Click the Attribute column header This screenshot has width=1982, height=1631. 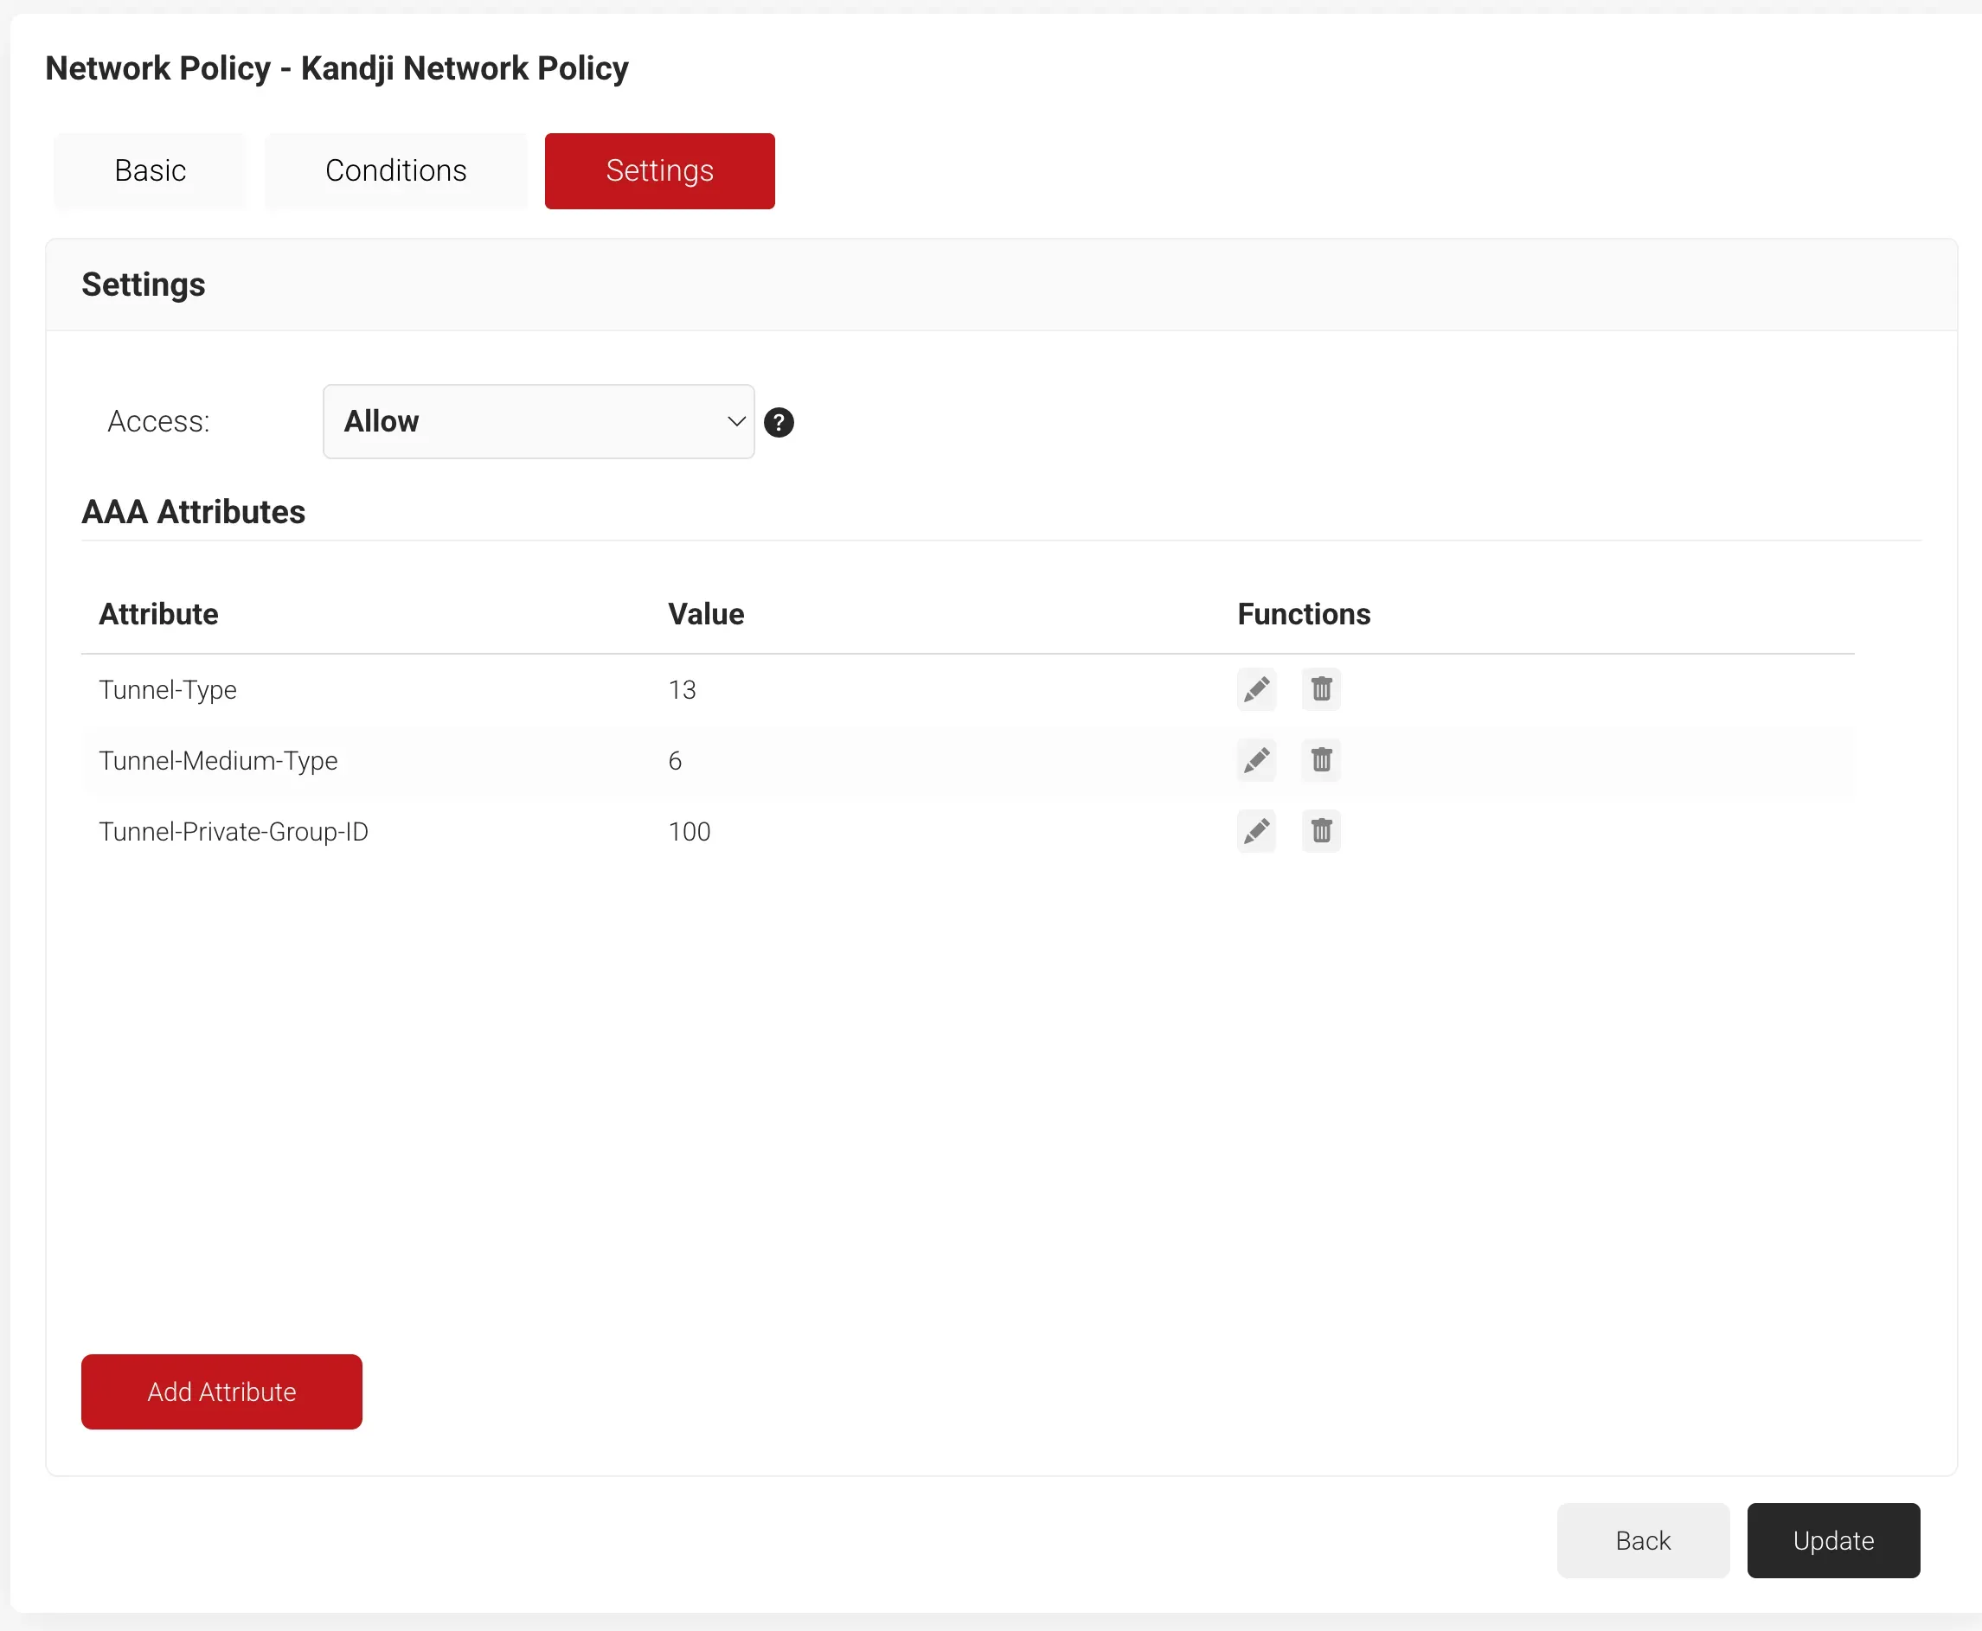click(157, 615)
